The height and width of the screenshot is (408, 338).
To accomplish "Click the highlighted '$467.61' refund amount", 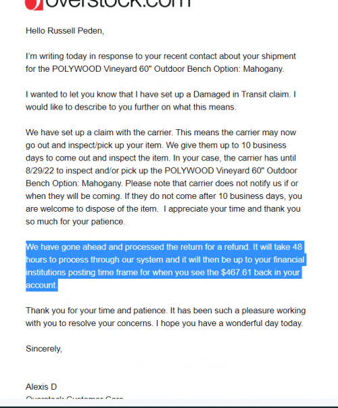I will (236, 273).
